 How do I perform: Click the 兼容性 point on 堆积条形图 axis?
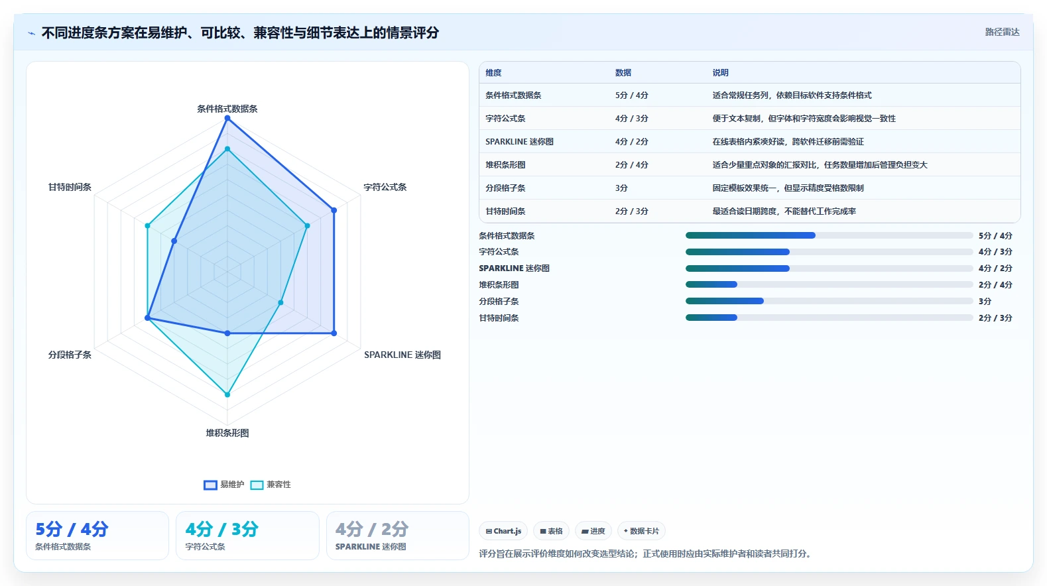(x=227, y=394)
